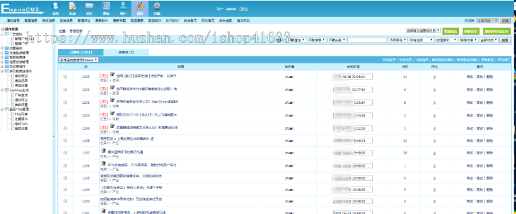The width and height of the screenshot is (516, 214).
Task: Expand the 投票系统 tree node
Action: click(x=2, y=48)
